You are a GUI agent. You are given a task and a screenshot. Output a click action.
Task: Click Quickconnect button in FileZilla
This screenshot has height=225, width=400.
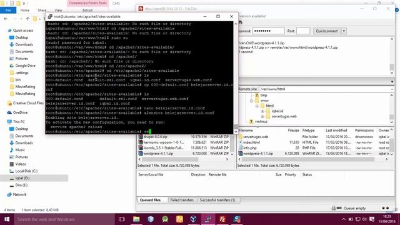point(326,31)
